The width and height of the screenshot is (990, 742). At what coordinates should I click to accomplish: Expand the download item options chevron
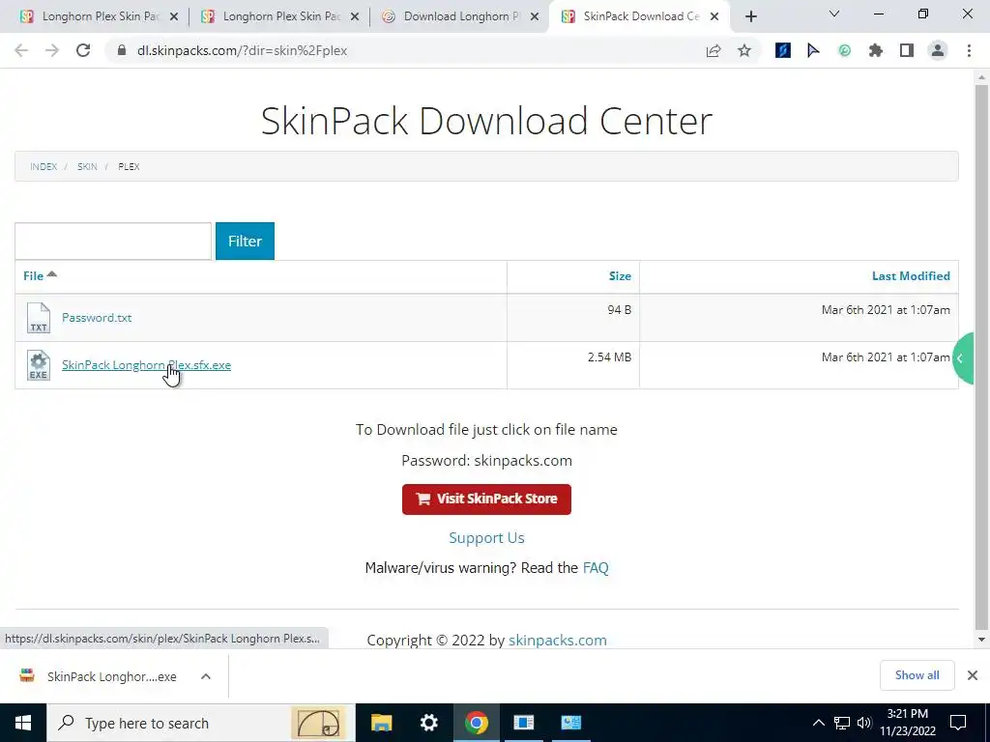[x=206, y=676]
